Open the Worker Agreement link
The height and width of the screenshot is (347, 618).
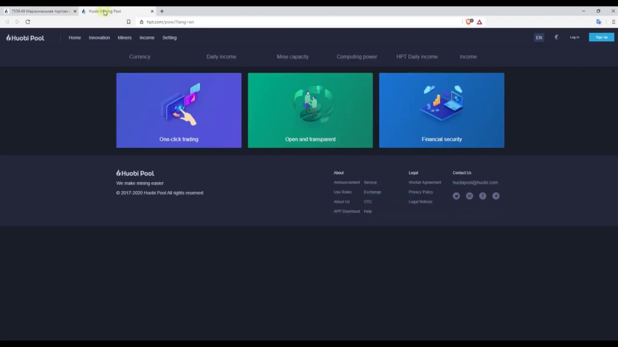[425, 182]
